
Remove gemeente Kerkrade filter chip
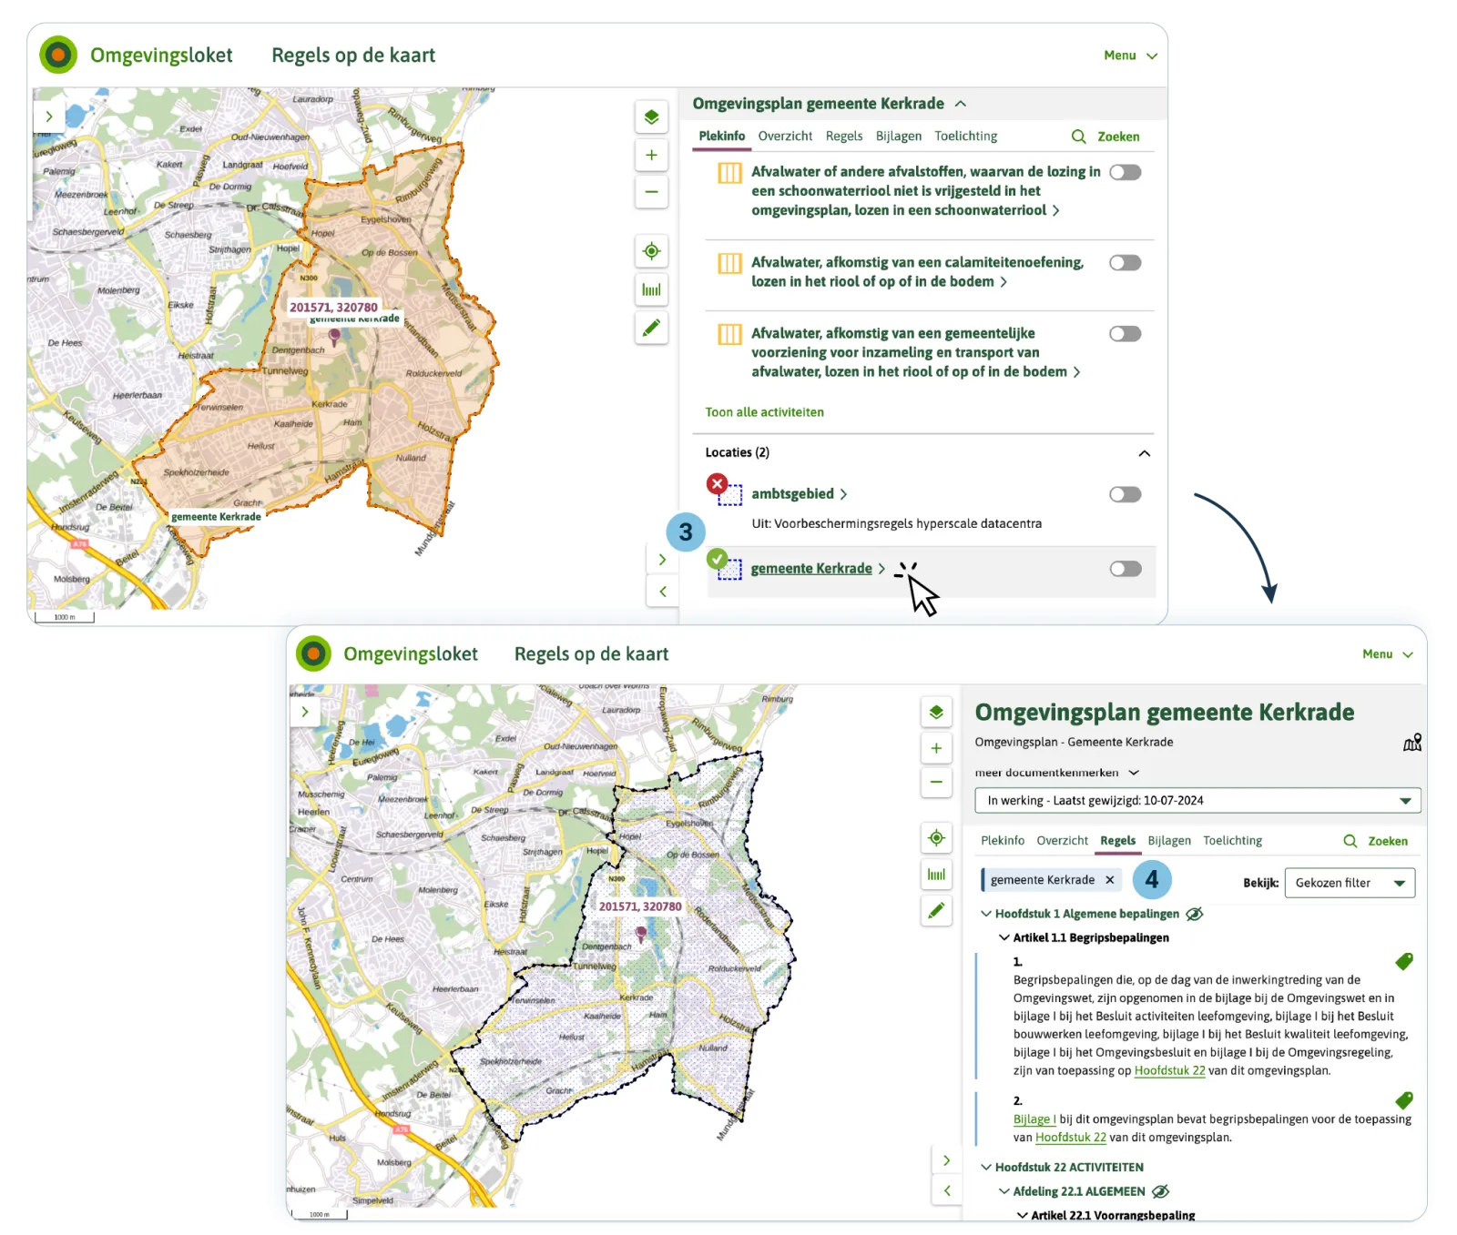1110,880
